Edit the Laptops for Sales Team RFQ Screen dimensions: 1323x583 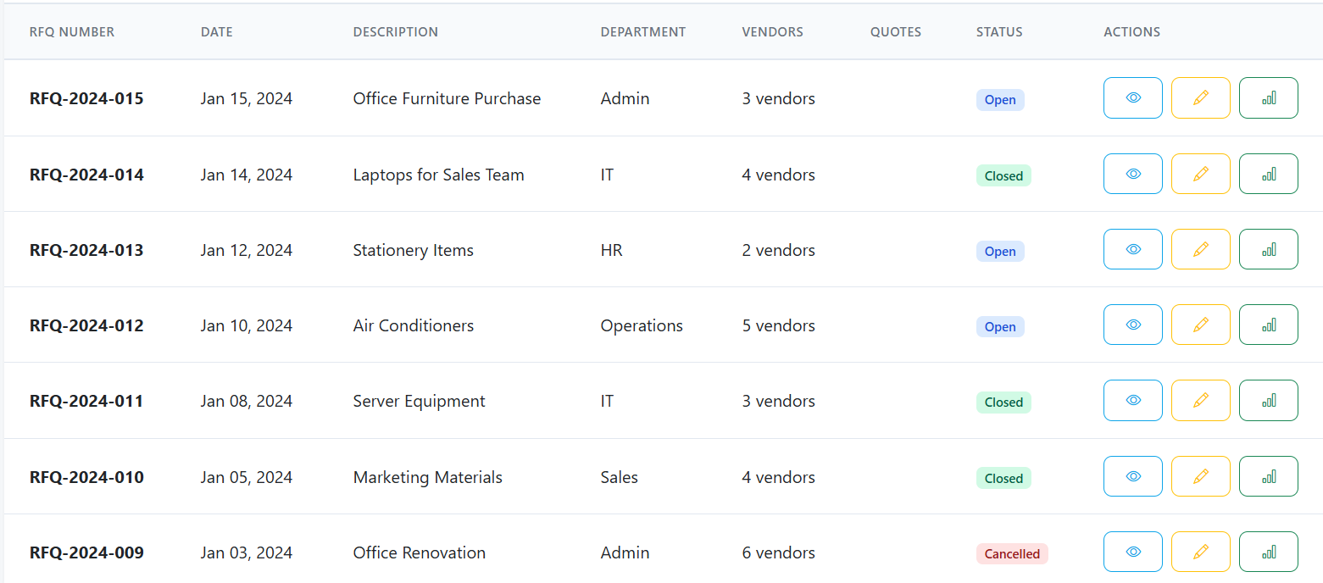[x=1201, y=174]
